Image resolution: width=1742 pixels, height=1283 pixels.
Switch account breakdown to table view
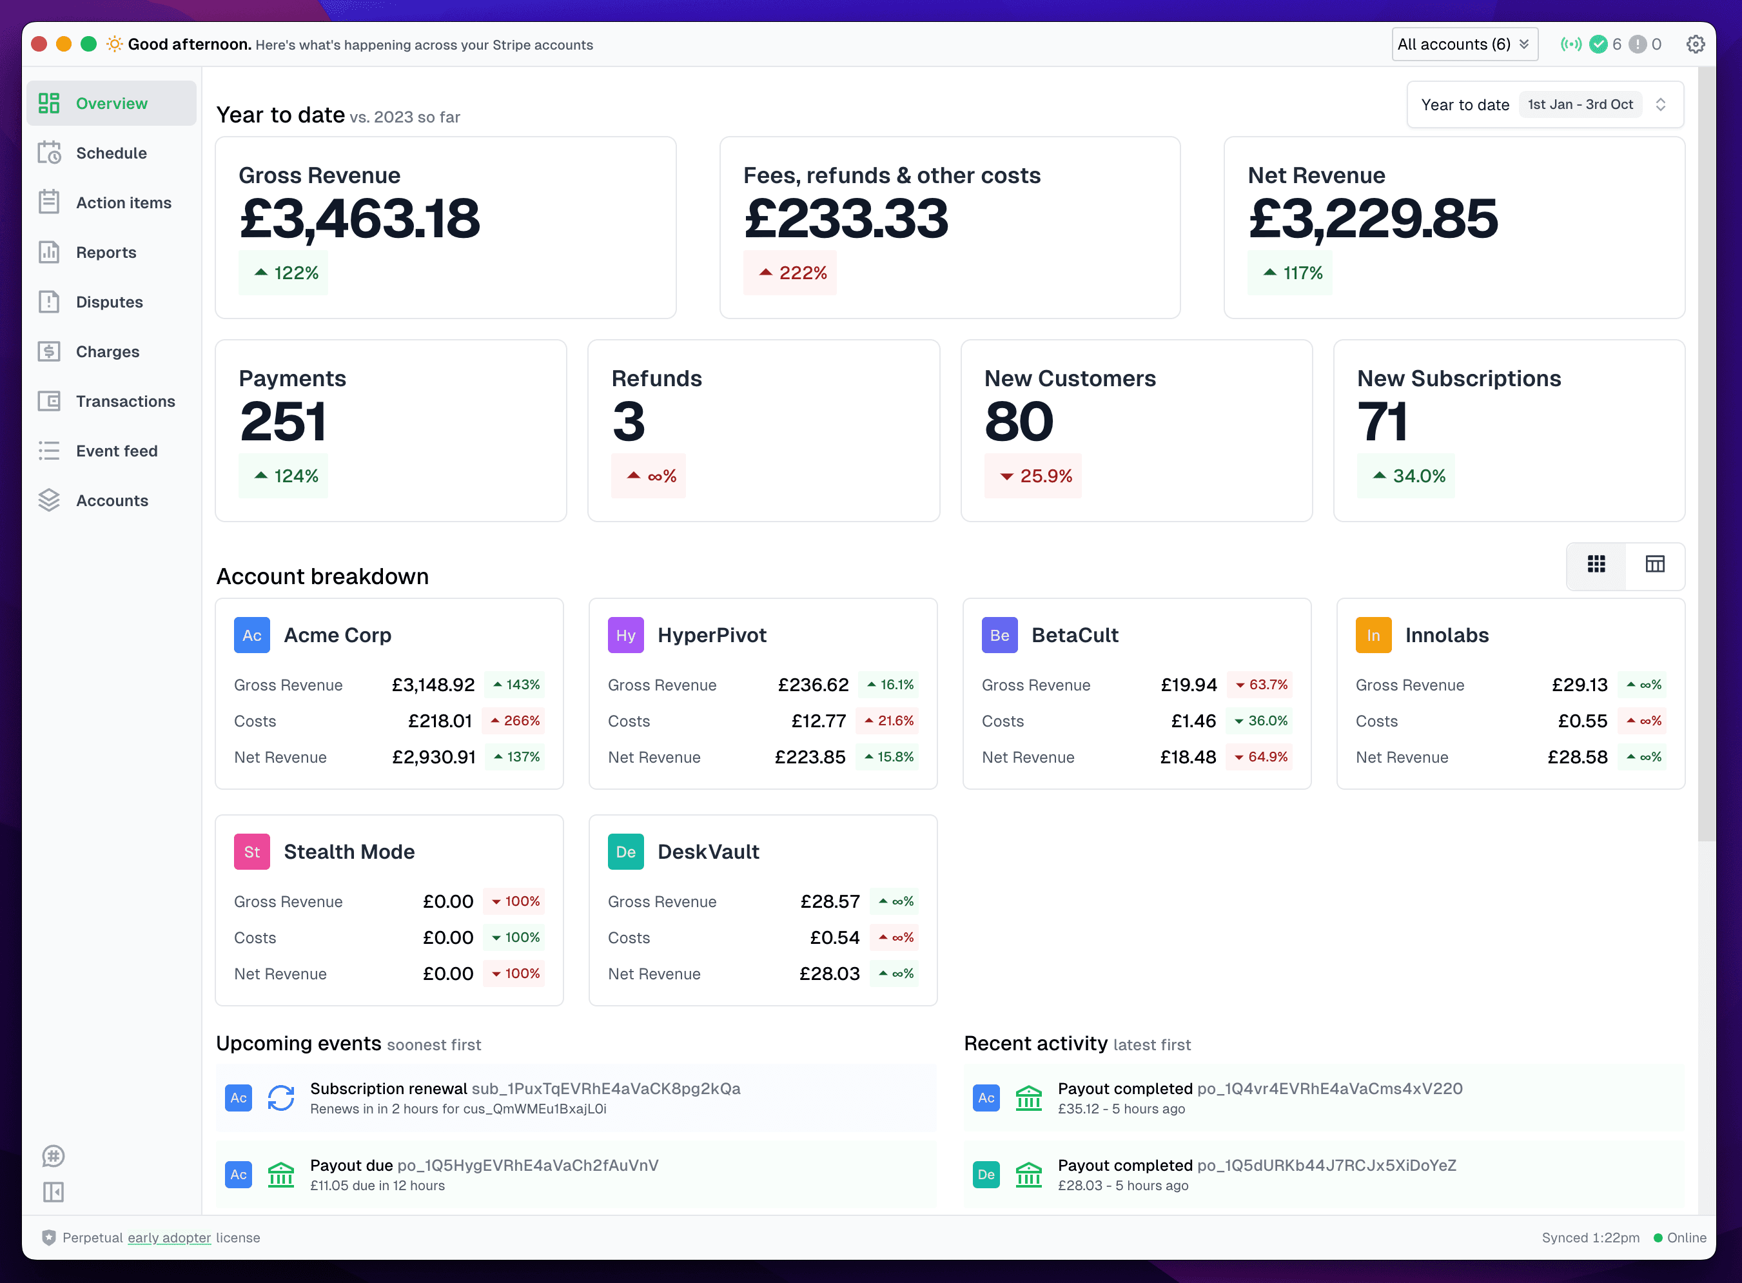(x=1655, y=565)
